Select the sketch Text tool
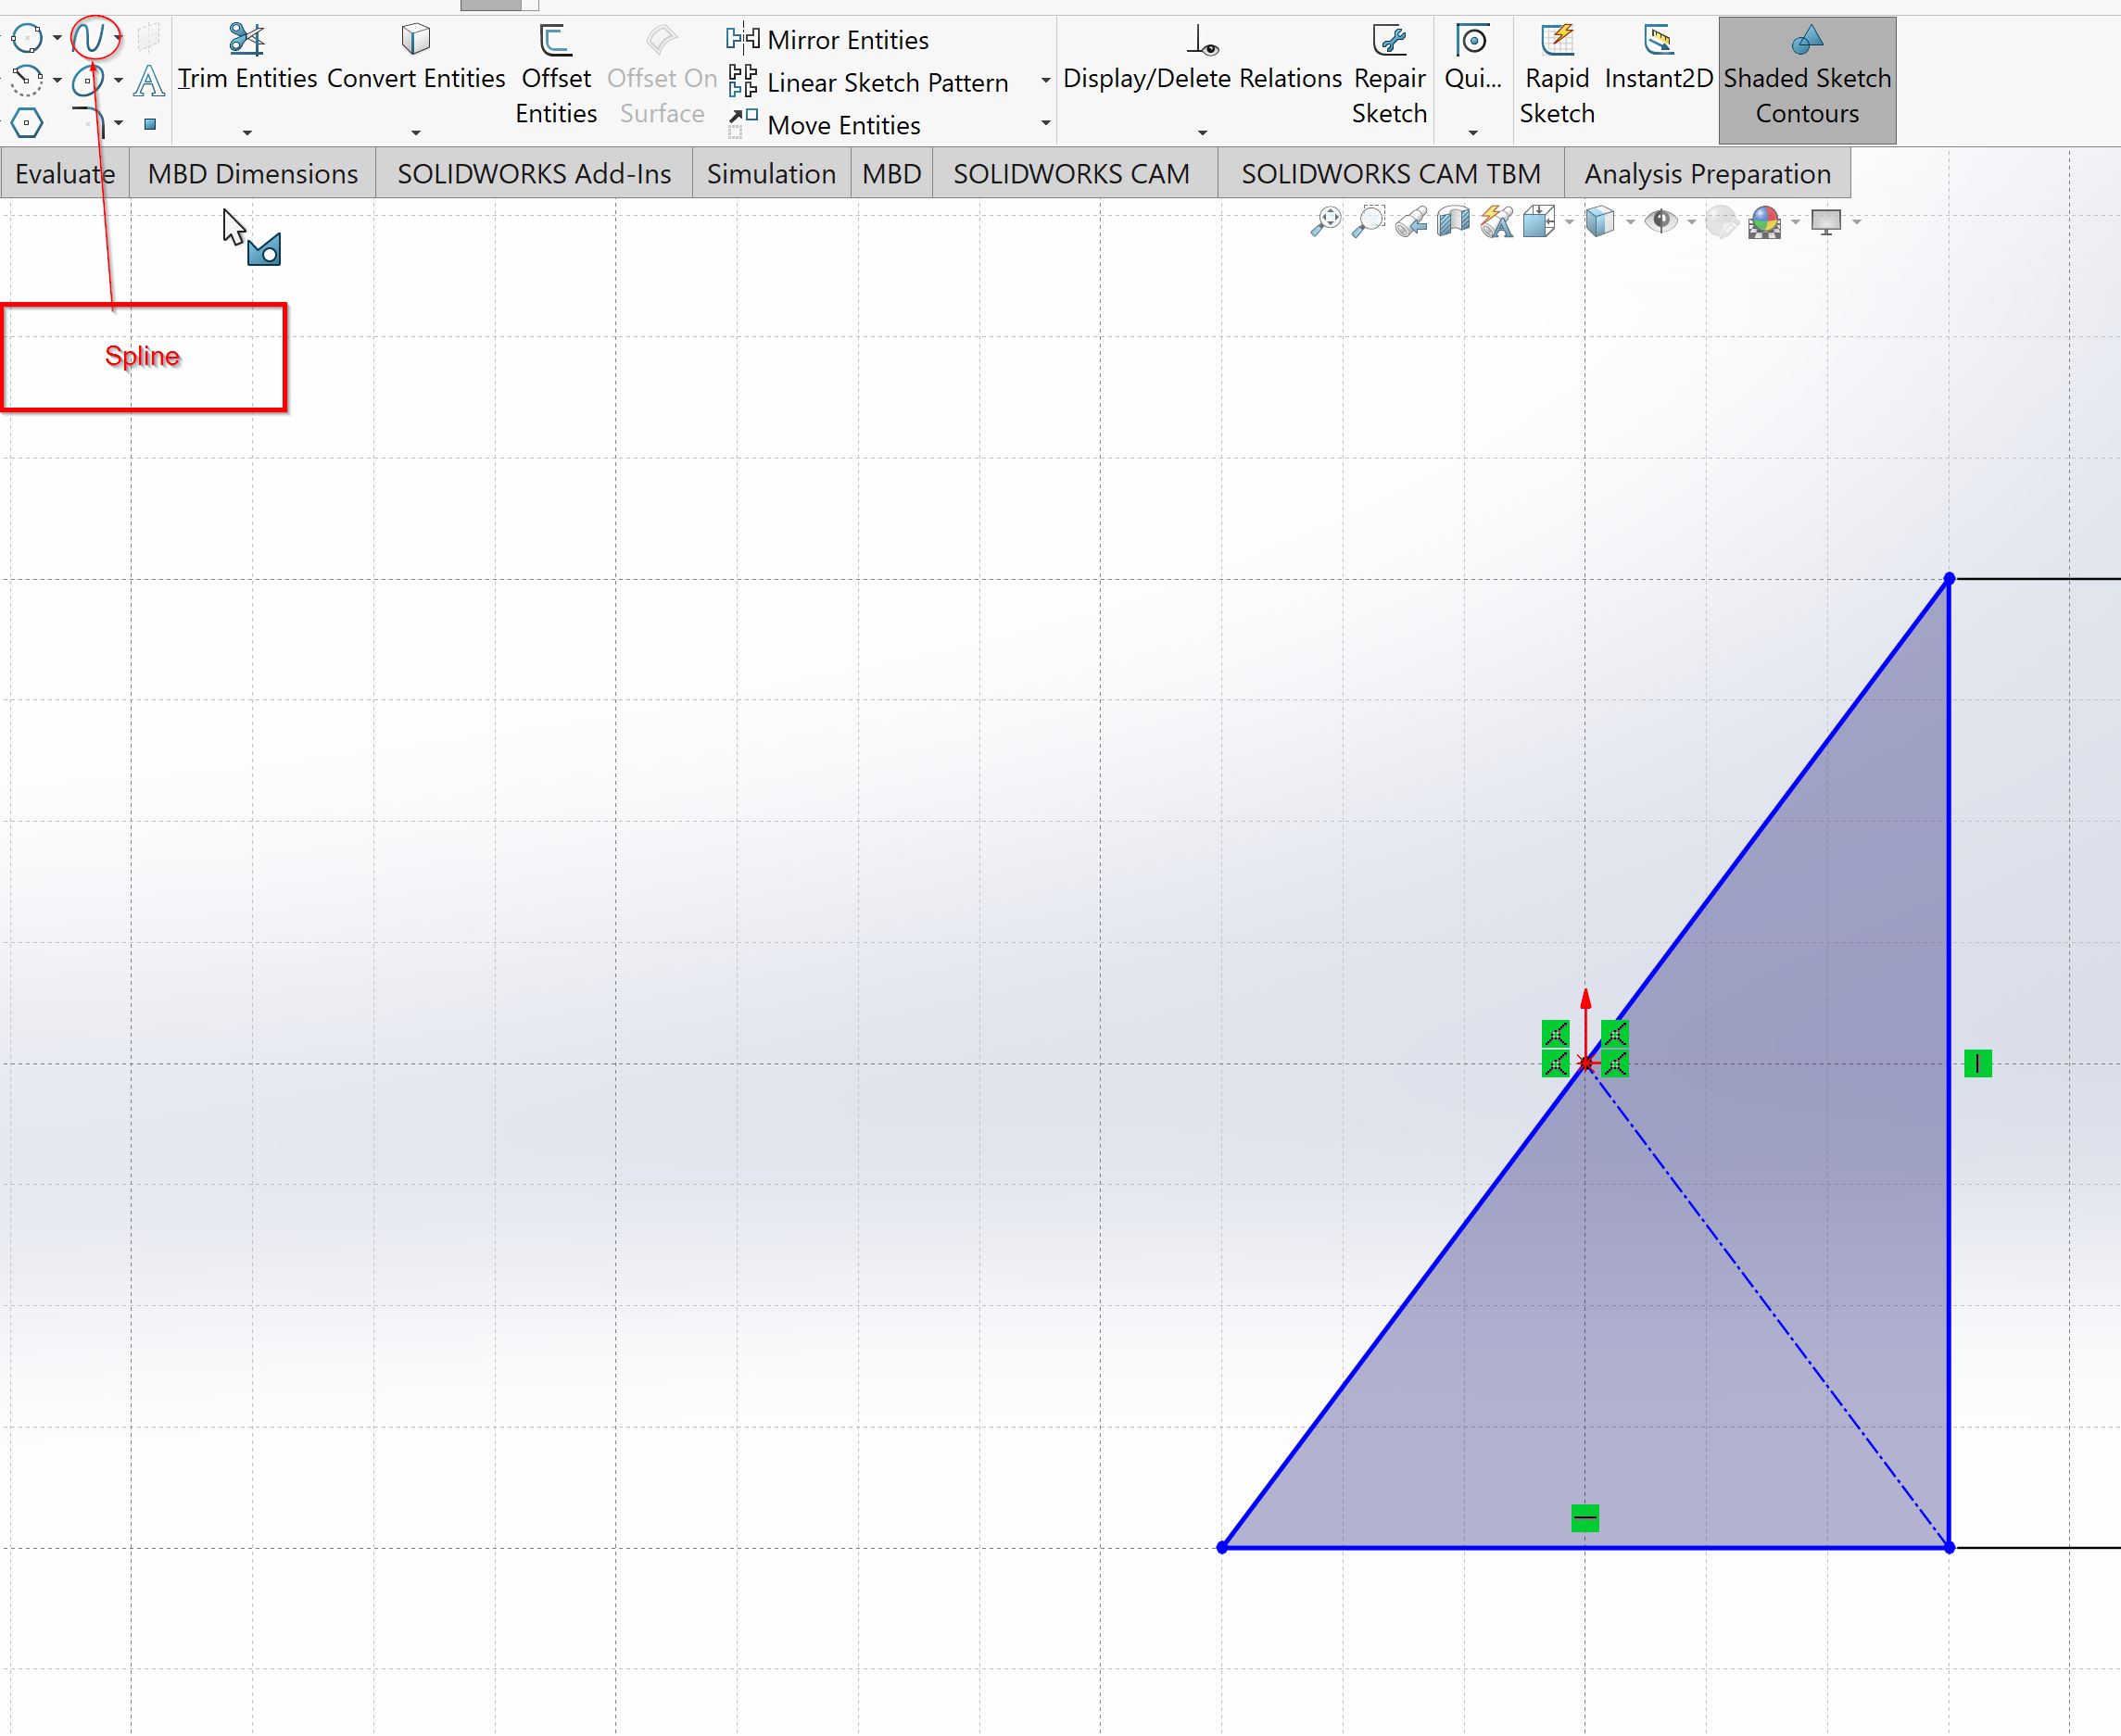The image size is (2121, 1736). pos(149,80)
